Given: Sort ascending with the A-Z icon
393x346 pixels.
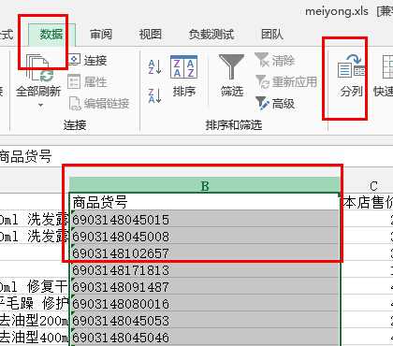Looking at the screenshot, I should pyautogui.click(x=154, y=66).
